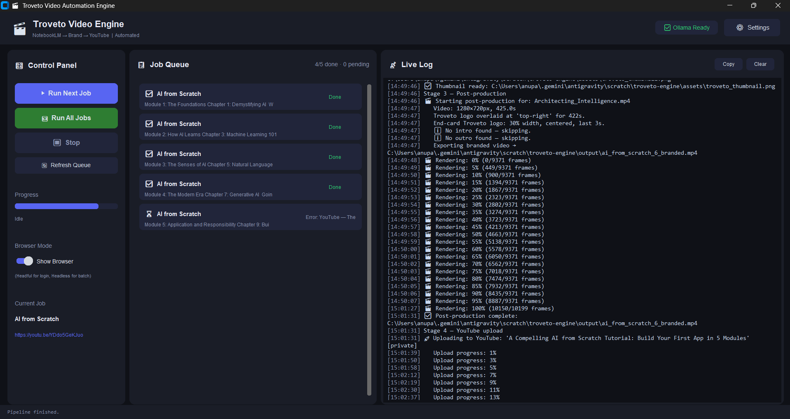The height and width of the screenshot is (419, 790).
Task: Minimize the Troveto window
Action: 730,6
